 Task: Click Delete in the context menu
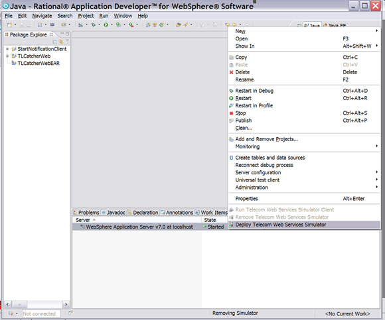coord(305,72)
